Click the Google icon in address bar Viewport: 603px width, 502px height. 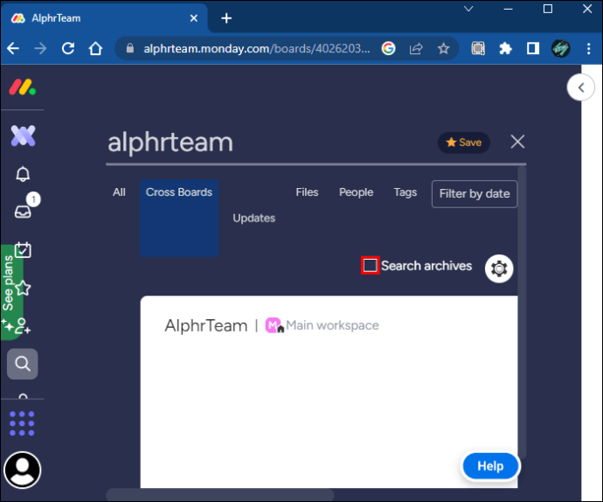click(x=388, y=48)
